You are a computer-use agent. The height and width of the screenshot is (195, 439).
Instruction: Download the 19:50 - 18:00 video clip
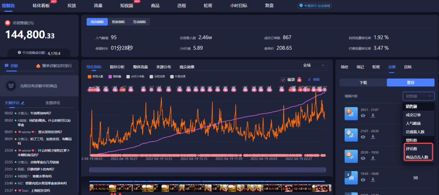373,180
